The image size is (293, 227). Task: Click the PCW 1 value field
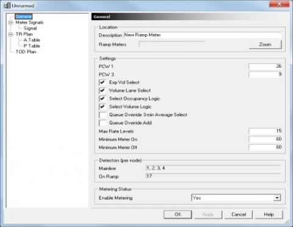tap(265, 66)
